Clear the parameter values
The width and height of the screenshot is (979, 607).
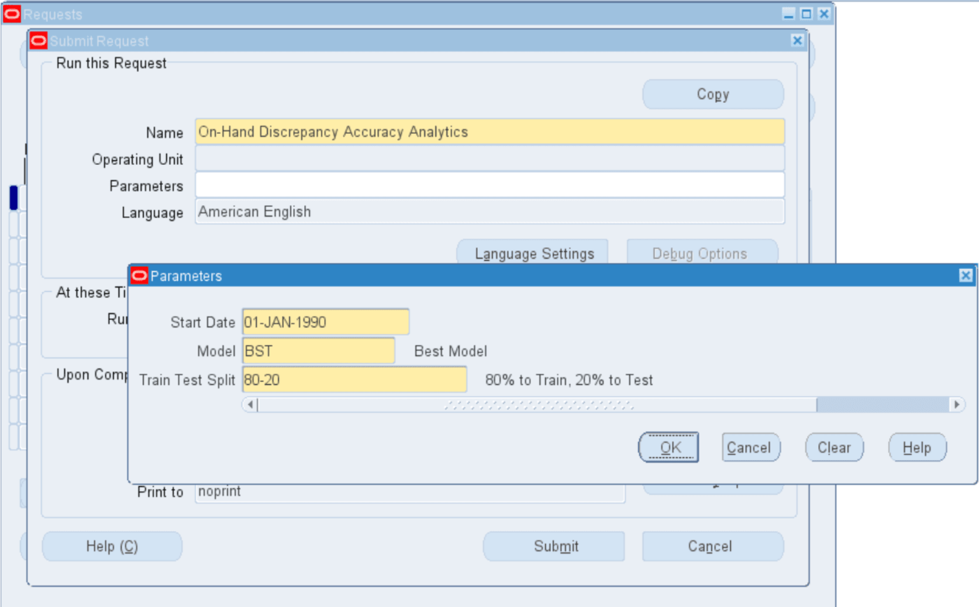[834, 447]
